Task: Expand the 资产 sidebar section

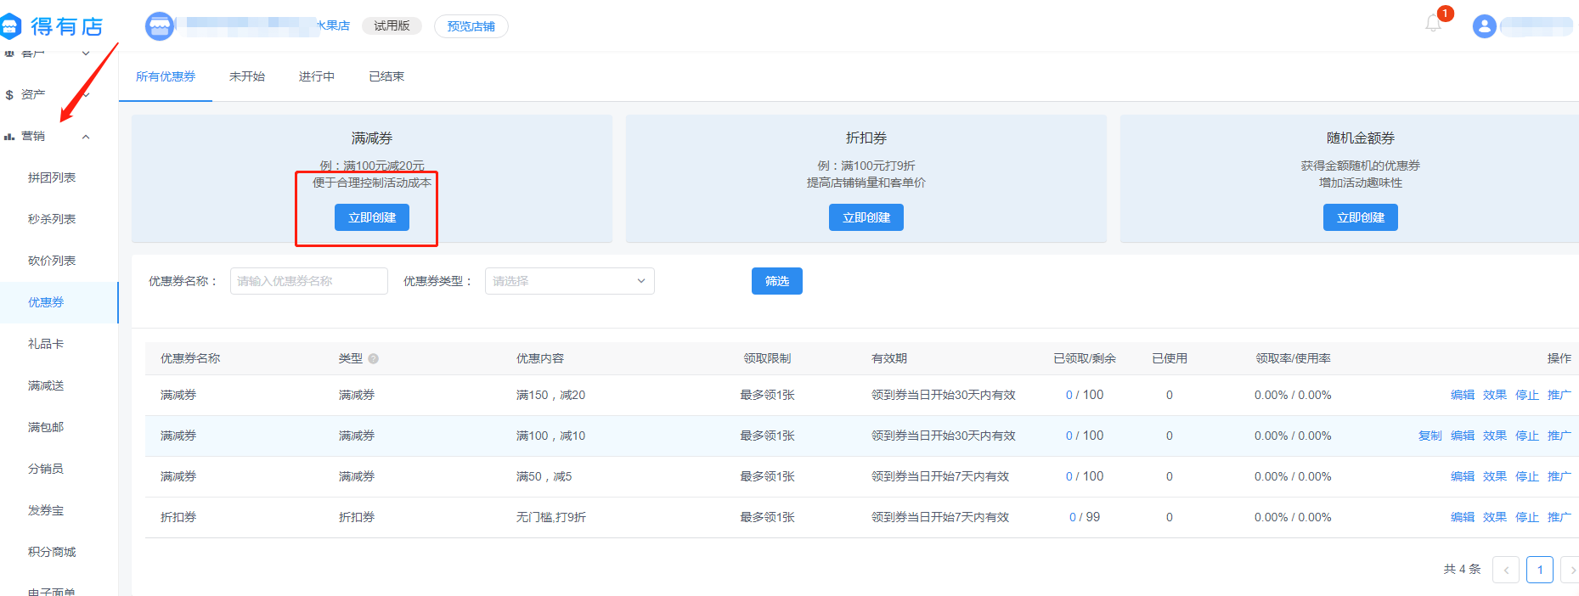Action: pyautogui.click(x=86, y=95)
